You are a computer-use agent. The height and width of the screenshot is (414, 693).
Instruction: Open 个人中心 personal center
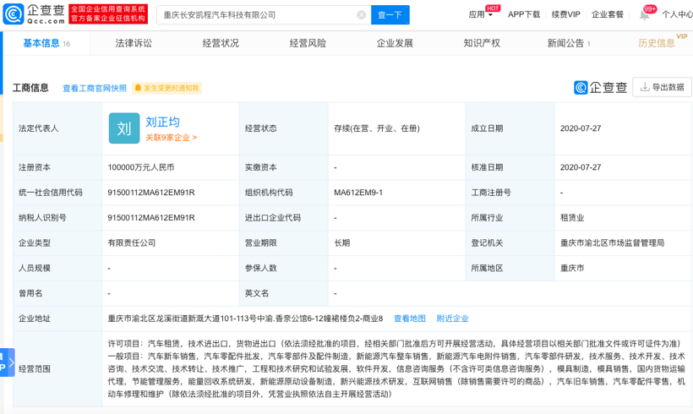pos(676,14)
